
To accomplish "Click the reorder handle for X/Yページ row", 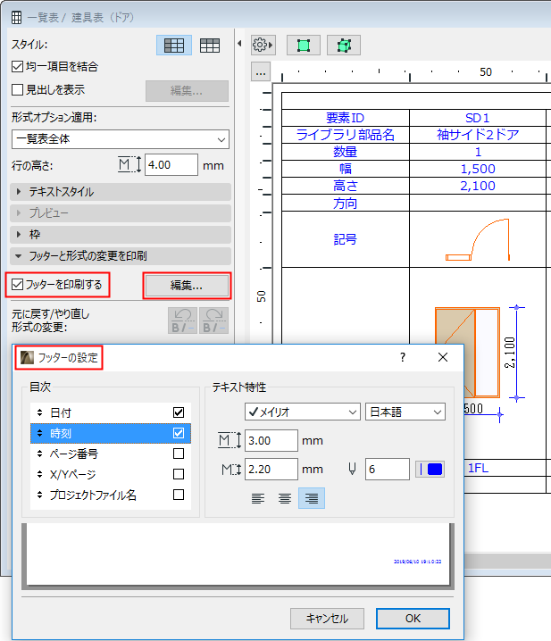I will click(x=39, y=474).
